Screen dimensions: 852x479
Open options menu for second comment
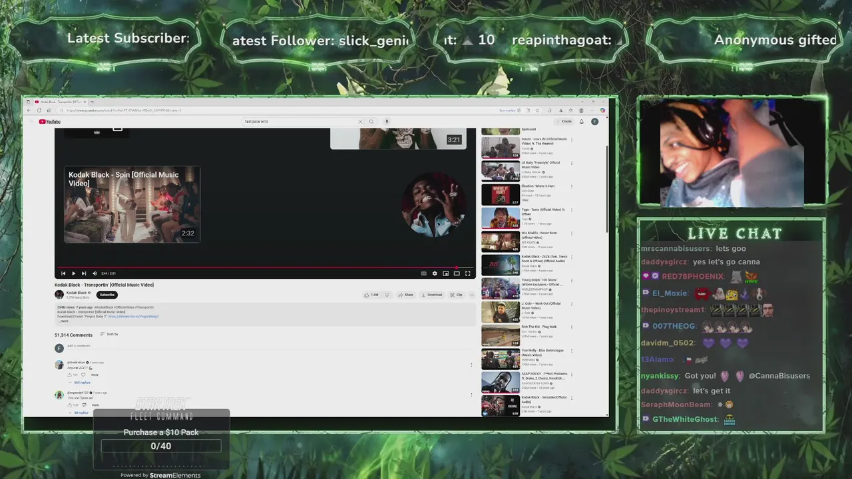(471, 395)
